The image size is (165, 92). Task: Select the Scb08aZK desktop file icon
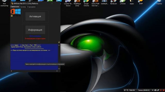104,3
